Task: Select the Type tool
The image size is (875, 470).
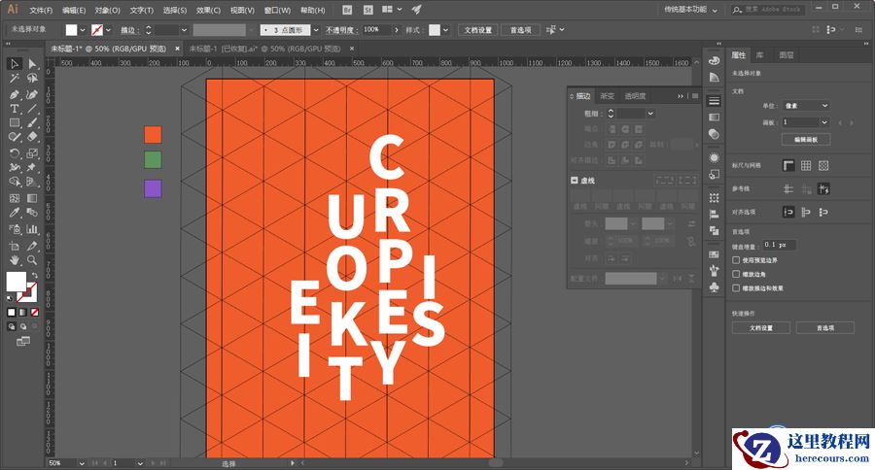Action: coord(15,110)
